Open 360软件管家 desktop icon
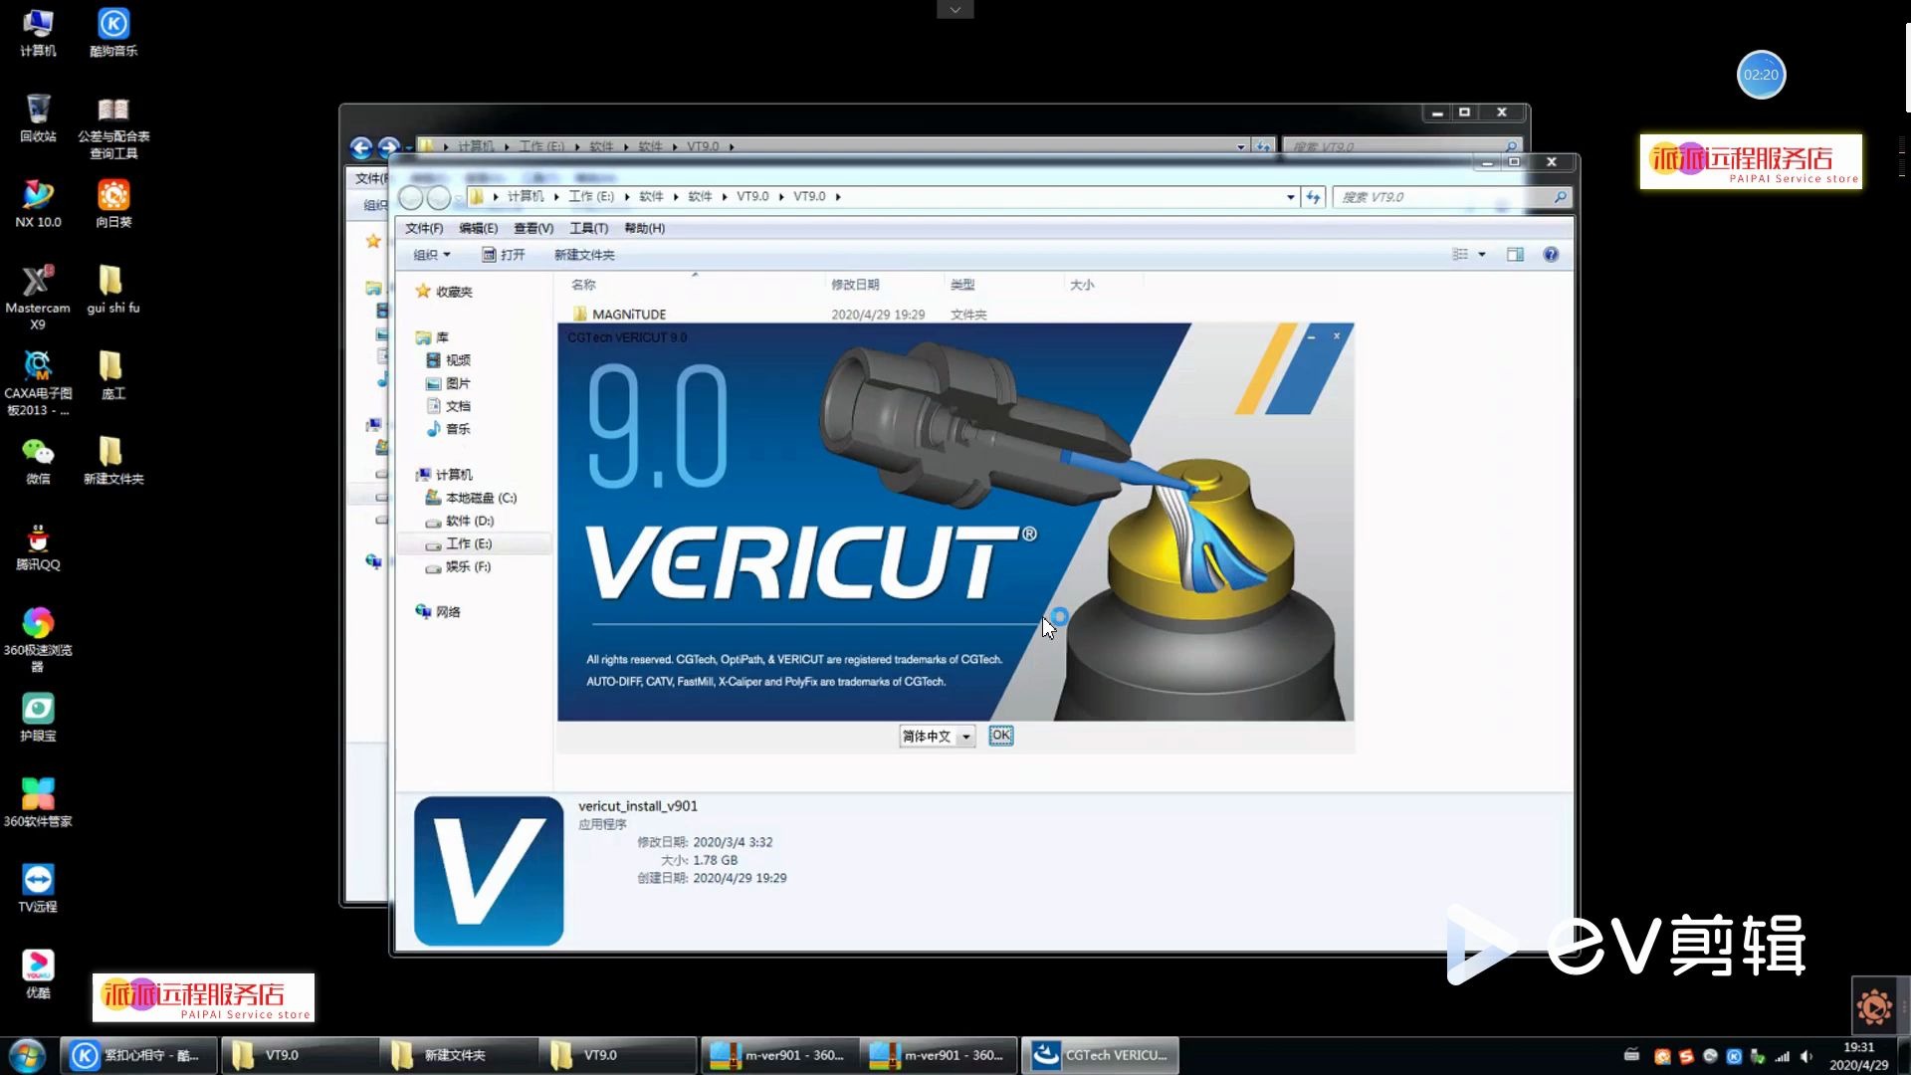 [38, 802]
